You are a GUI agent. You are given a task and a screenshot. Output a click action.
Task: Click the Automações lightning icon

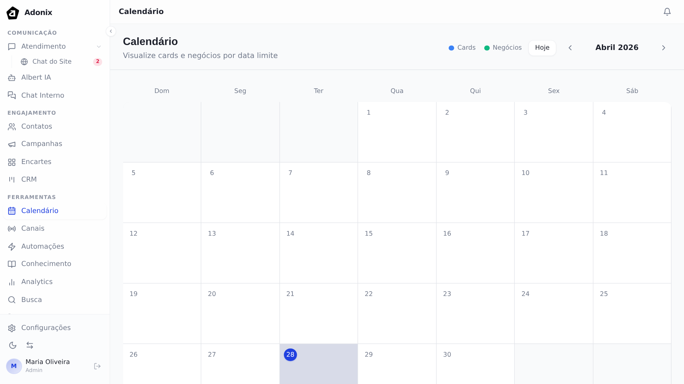pos(12,247)
